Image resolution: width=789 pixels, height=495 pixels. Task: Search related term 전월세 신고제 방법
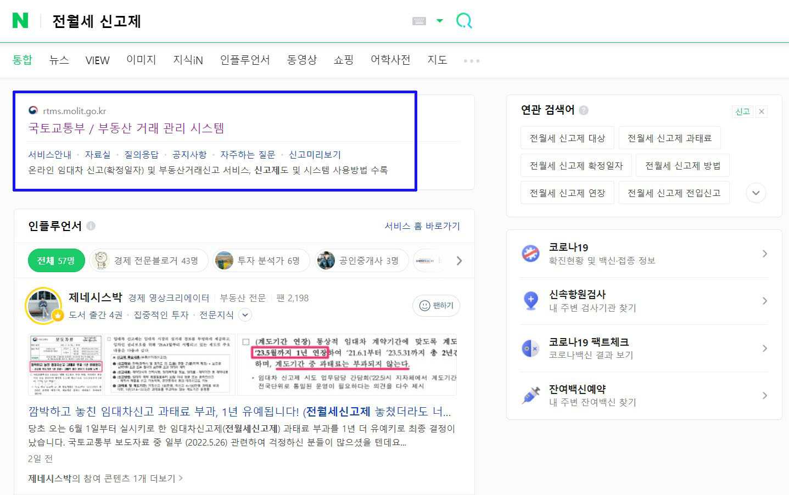[x=682, y=166]
